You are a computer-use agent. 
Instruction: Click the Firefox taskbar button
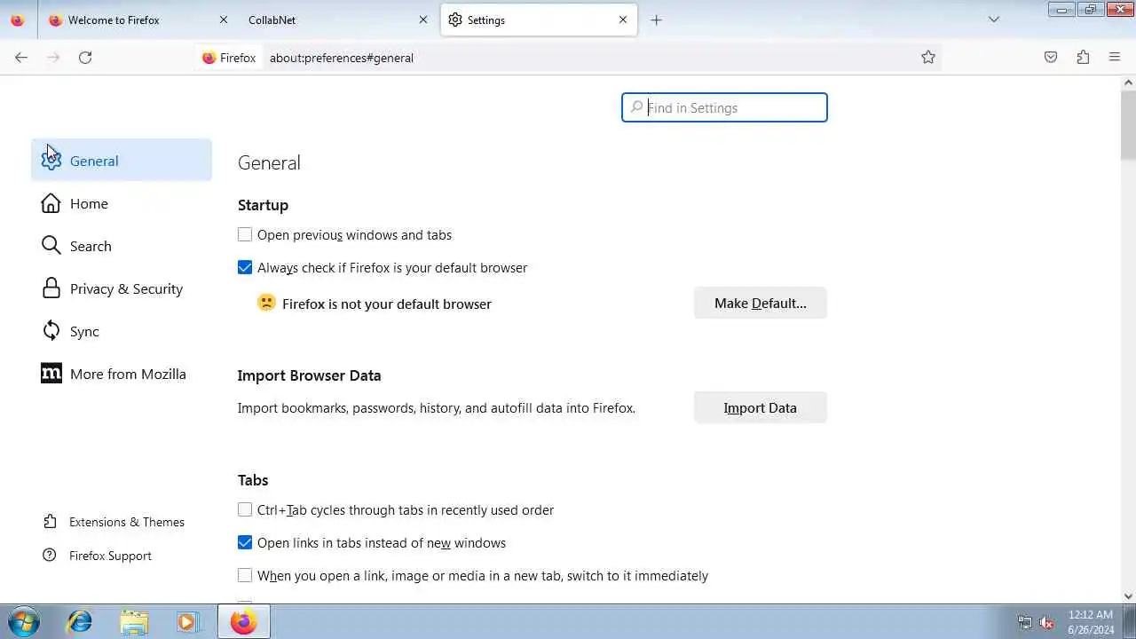pos(244,622)
